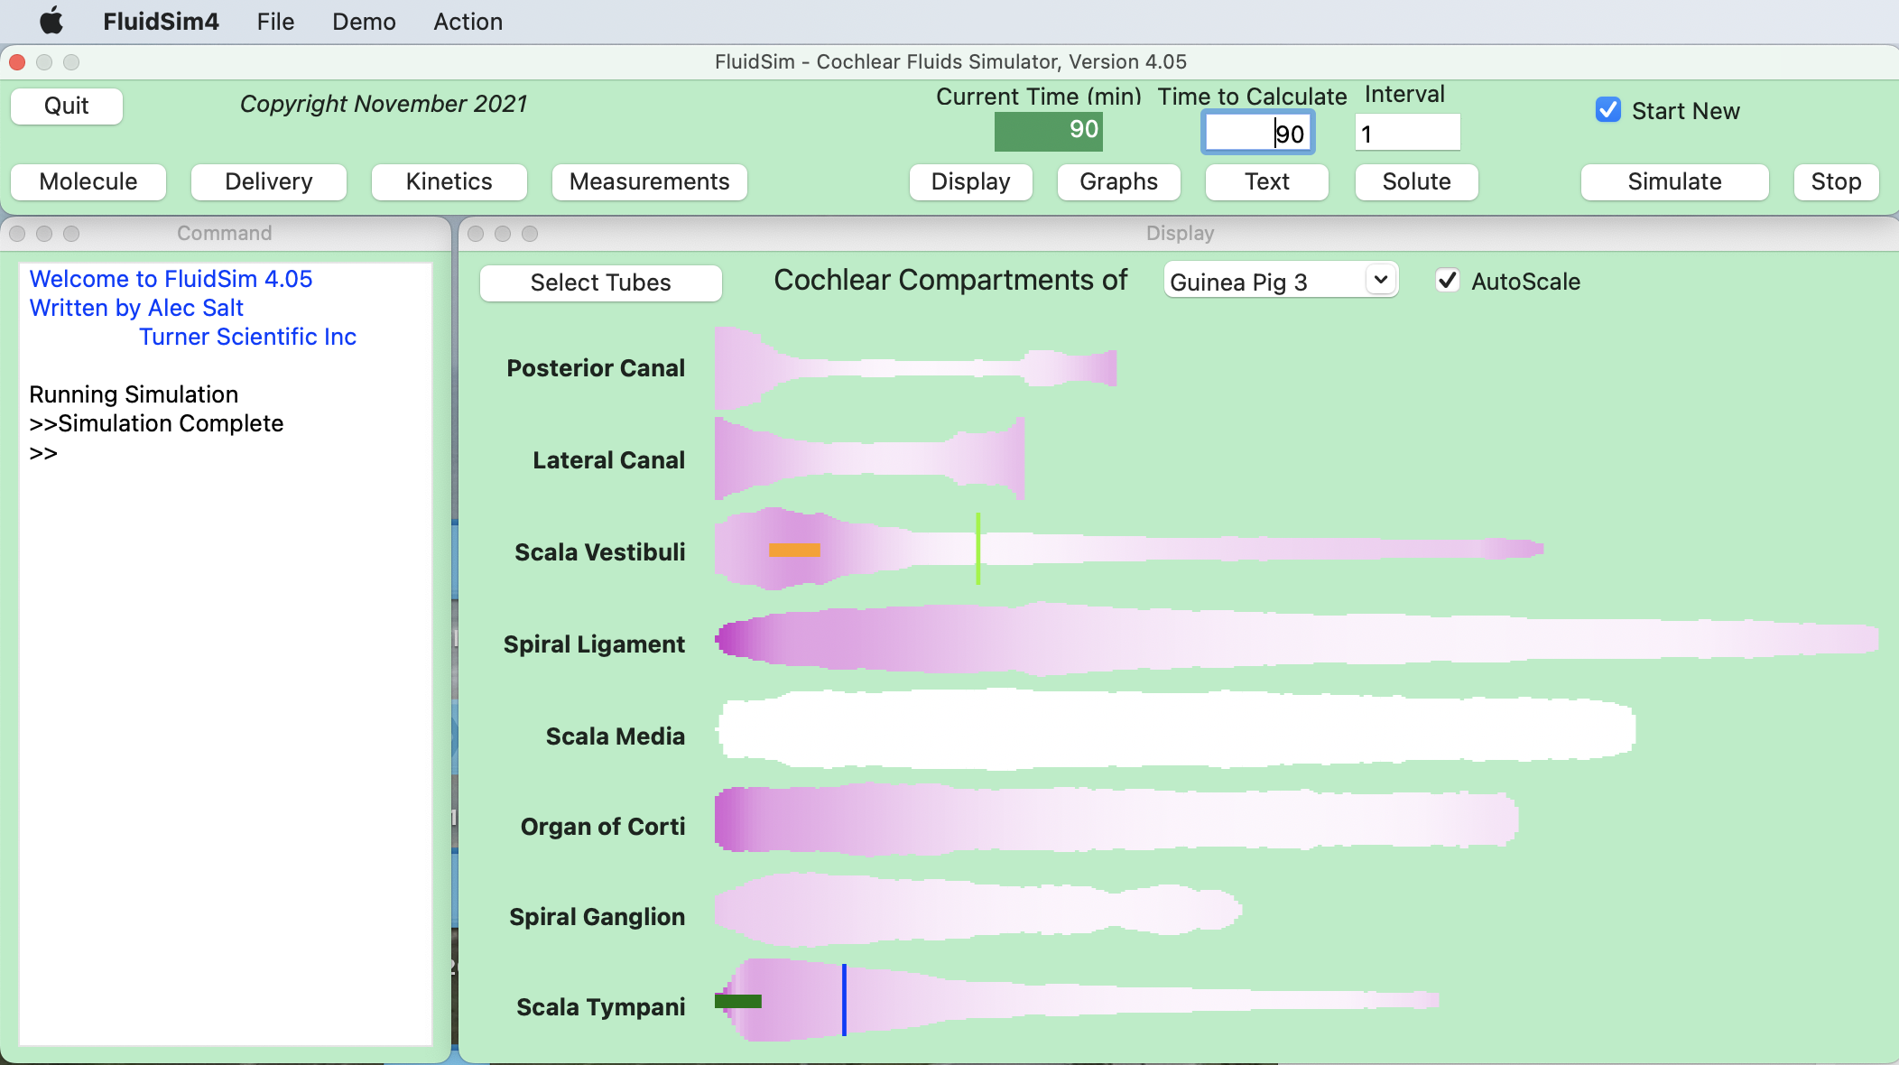Click the Time to Calculate input field
This screenshot has width=1899, height=1065.
[1257, 134]
